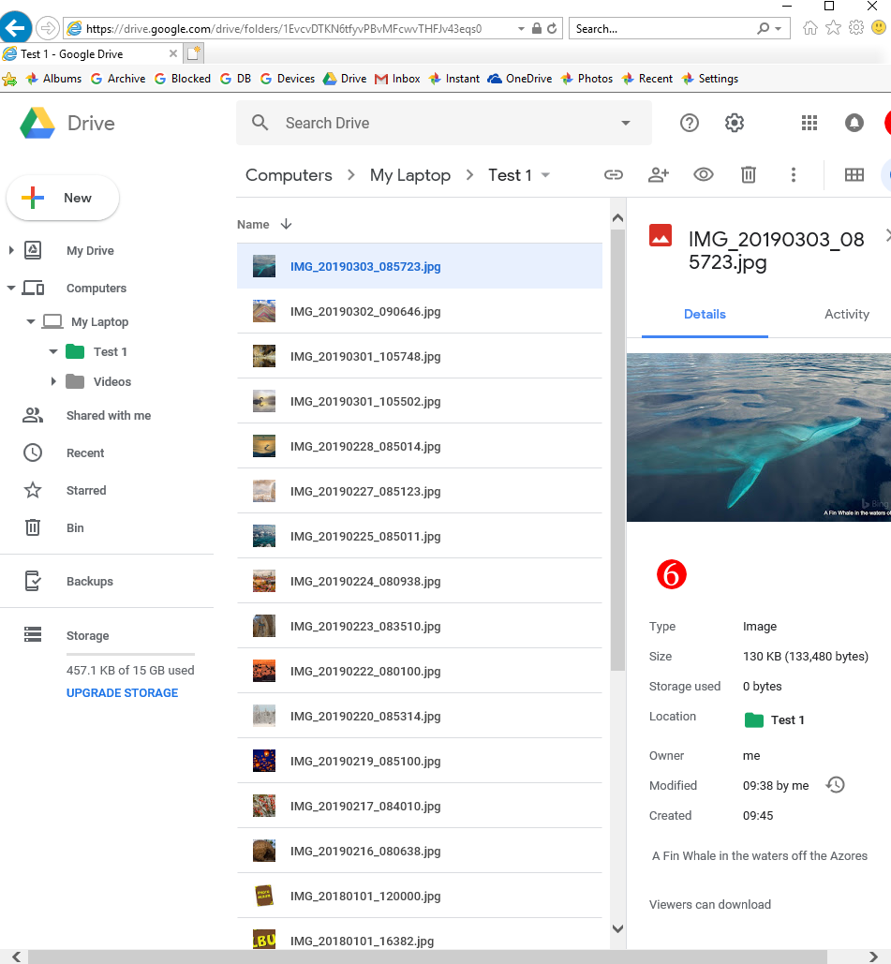Select file IMG_20190222_080100.jpg
This screenshot has width=891, height=964.
coord(420,672)
